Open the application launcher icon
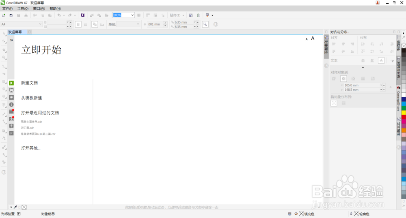This screenshot has height=218, width=406. pos(207,15)
